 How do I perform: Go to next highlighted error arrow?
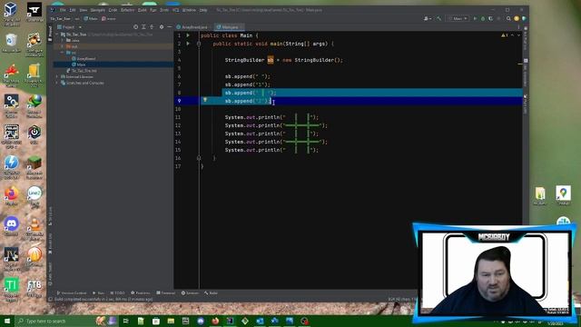click(x=518, y=35)
